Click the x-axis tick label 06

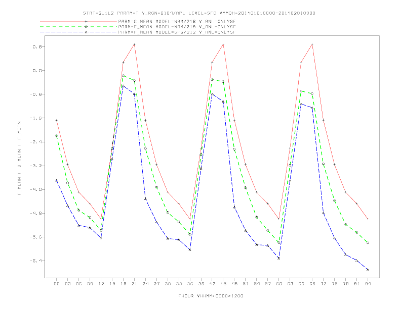tap(79, 284)
